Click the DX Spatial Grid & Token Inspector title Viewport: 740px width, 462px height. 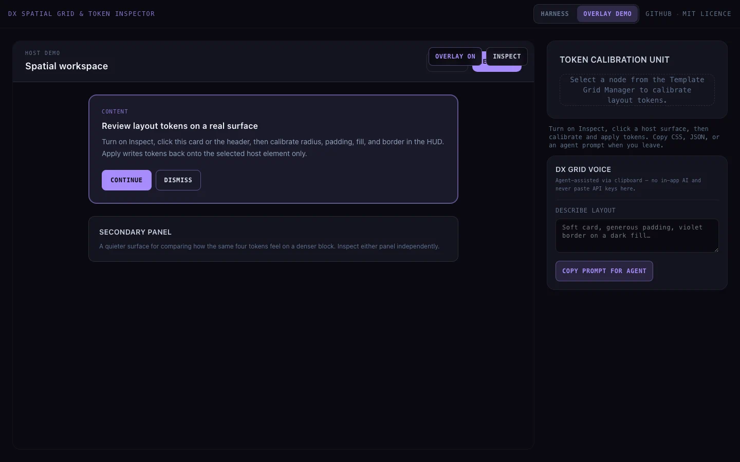pos(81,14)
